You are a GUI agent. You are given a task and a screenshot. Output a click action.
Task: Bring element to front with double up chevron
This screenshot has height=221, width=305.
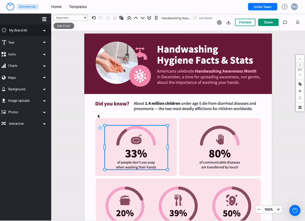129,18
